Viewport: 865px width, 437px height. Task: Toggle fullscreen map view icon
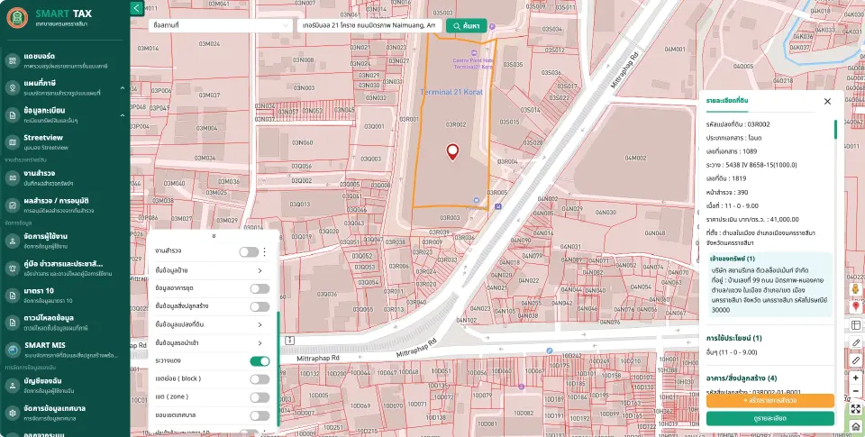pos(856,409)
